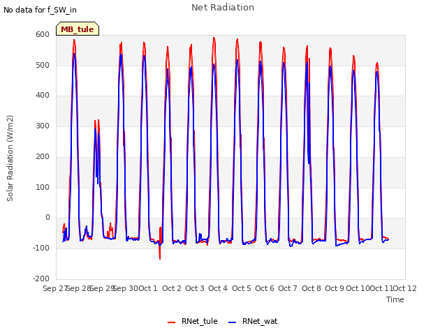
Task: Click the -100 y-axis tick label
Action: tap(41, 248)
